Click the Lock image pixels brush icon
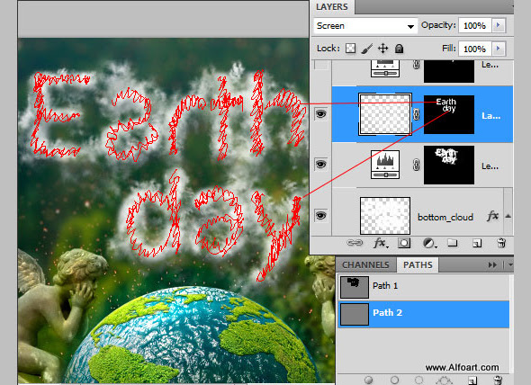Image resolution: width=531 pixels, height=385 pixels. click(x=367, y=49)
